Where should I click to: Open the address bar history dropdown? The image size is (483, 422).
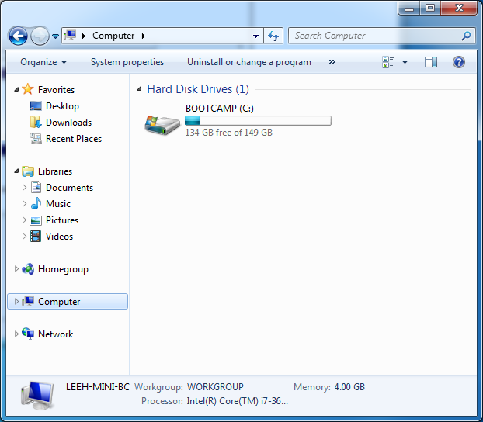coord(255,36)
